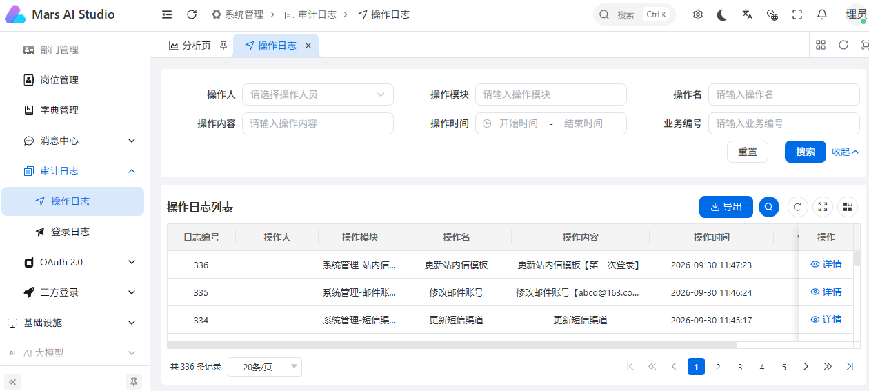Viewport: 869px width, 391px height.
Task: Open 字典管理 in the sidebar
Action: (x=74, y=110)
